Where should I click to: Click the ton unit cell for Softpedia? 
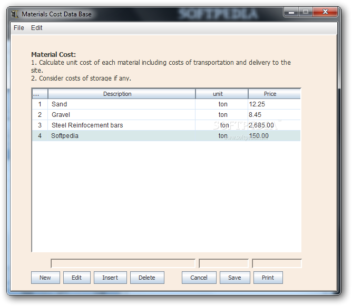[x=222, y=136]
